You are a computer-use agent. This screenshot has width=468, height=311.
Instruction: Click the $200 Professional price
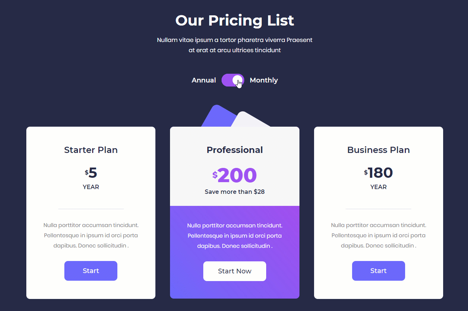234,176
